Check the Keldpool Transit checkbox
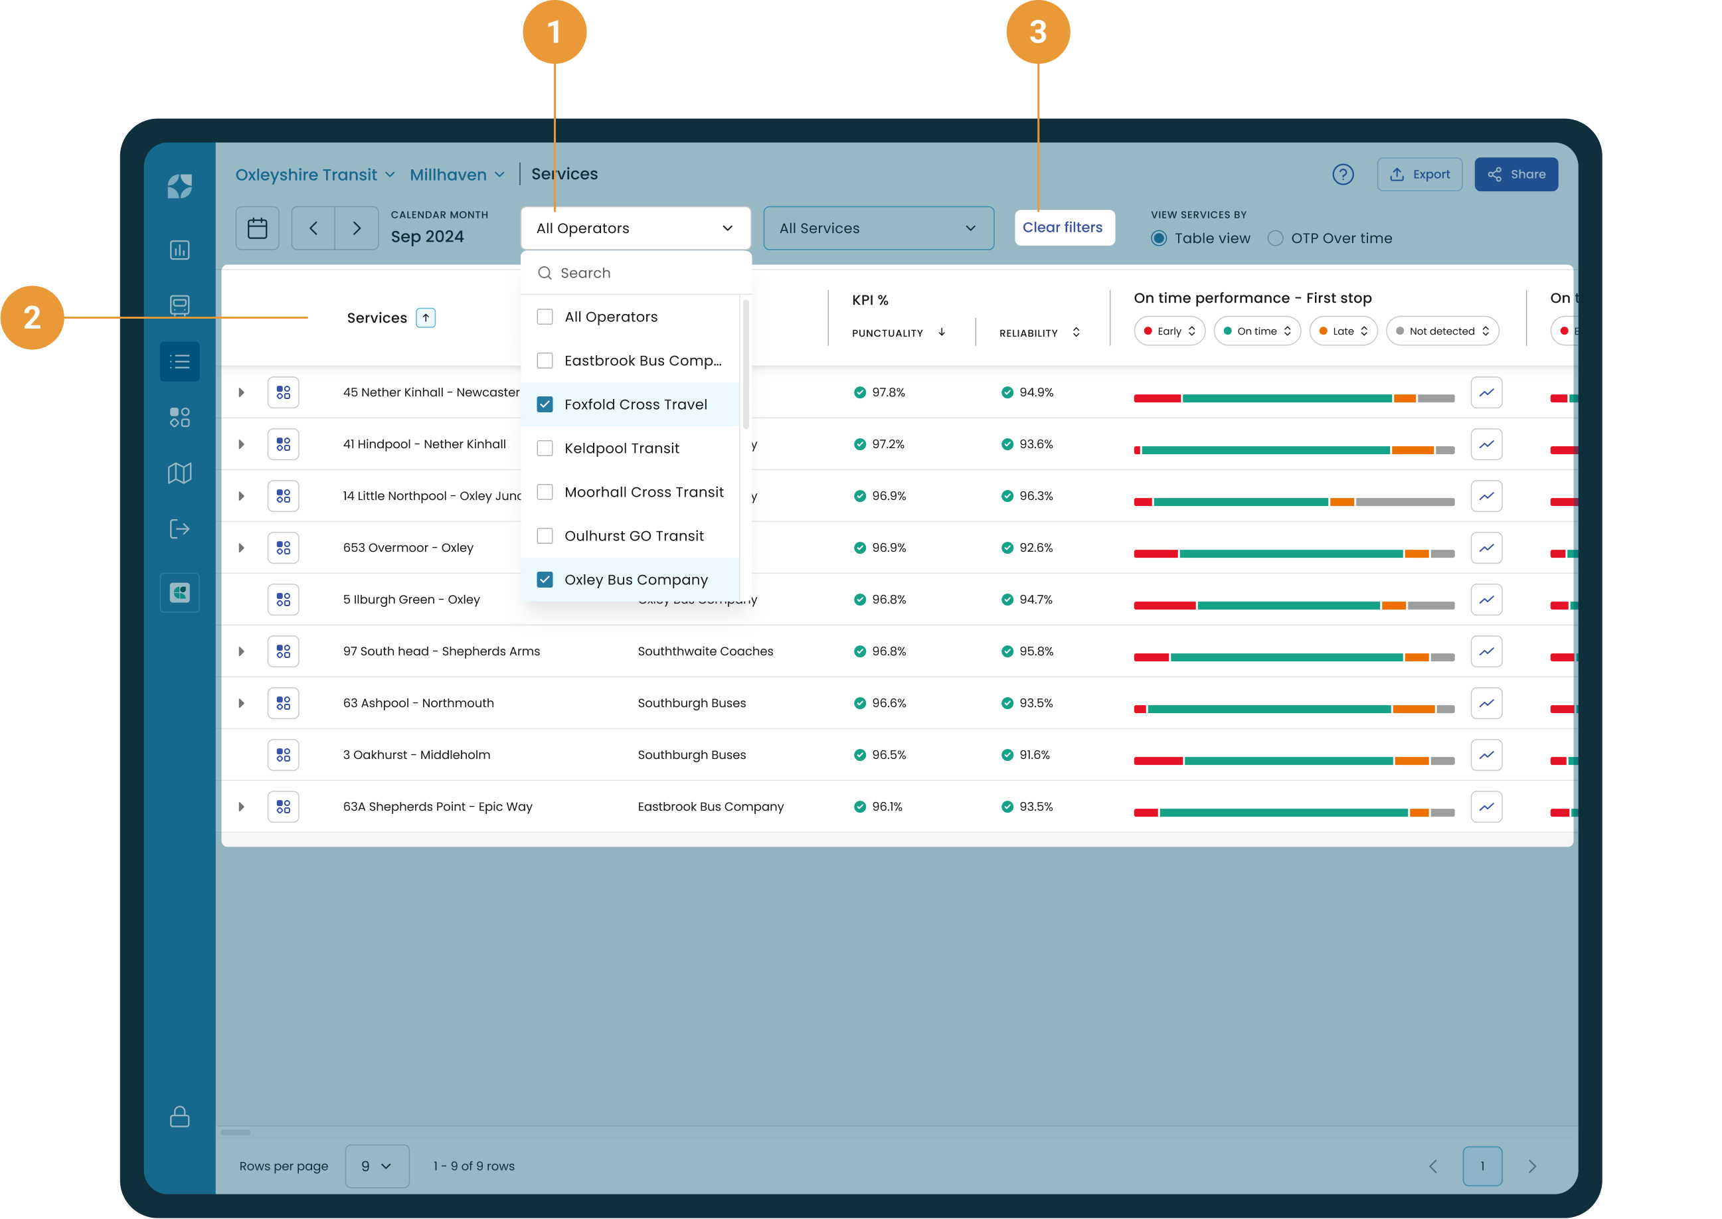Image resolution: width=1722 pixels, height=1219 pixels. (545, 448)
